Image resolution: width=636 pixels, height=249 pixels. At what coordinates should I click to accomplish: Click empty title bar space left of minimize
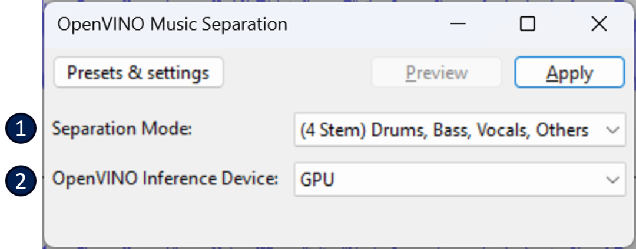(365, 25)
